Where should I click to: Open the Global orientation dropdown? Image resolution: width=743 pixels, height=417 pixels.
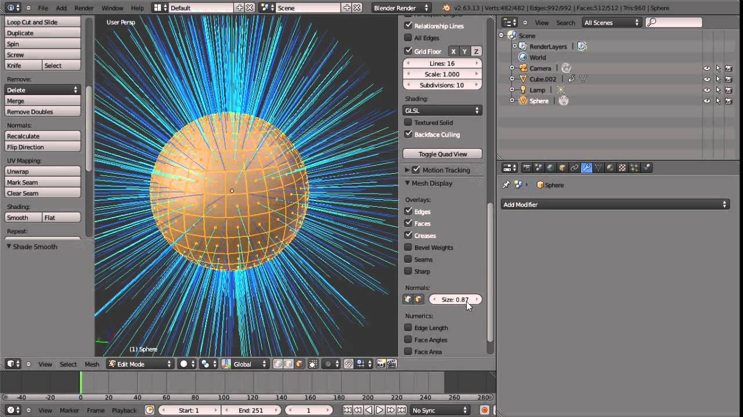coord(245,364)
